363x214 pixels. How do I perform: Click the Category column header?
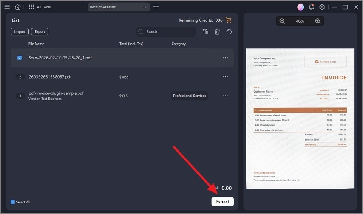[x=179, y=44]
